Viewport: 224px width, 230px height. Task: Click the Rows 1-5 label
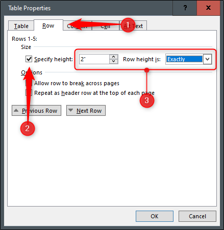coord(24,39)
